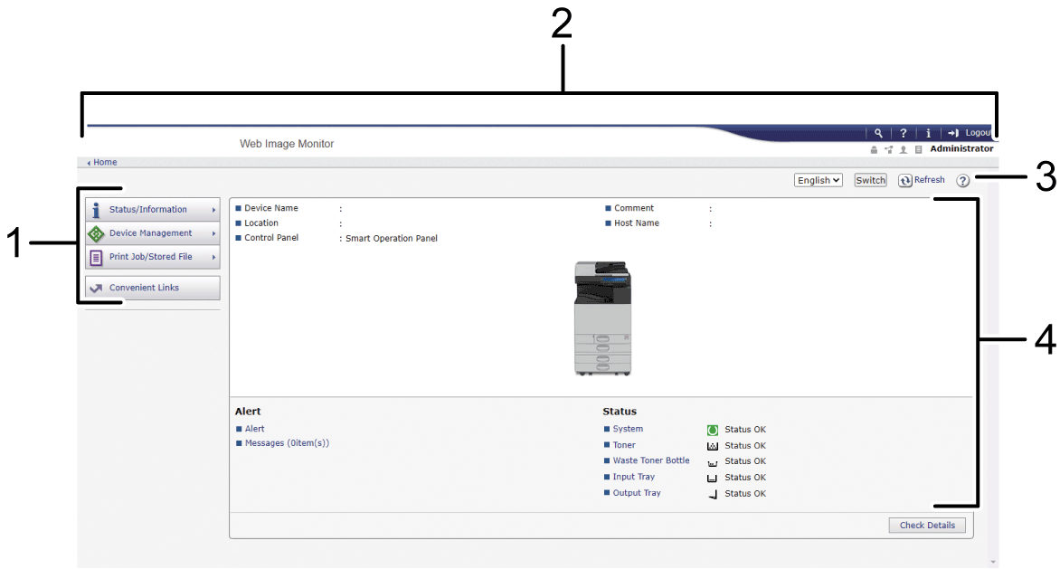Click the green System status icon
1060x569 pixels.
tap(713, 430)
